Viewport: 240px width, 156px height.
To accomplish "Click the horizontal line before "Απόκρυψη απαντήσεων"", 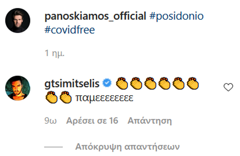I will 54,146.
